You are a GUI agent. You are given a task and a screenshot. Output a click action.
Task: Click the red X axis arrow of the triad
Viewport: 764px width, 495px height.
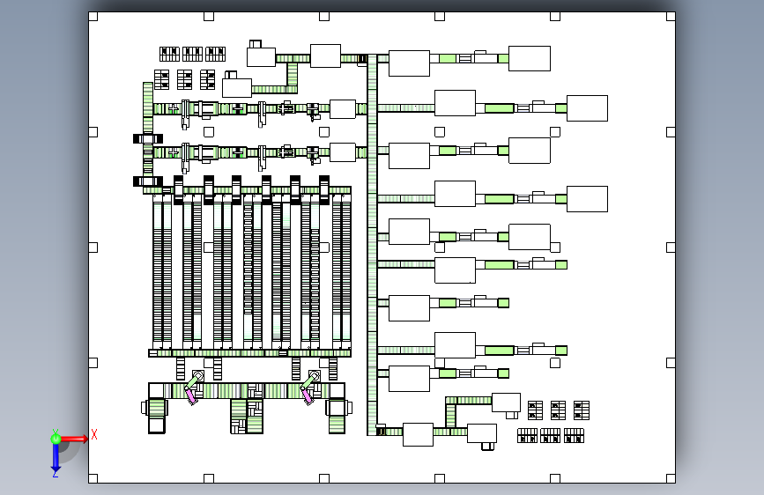[x=74, y=439]
